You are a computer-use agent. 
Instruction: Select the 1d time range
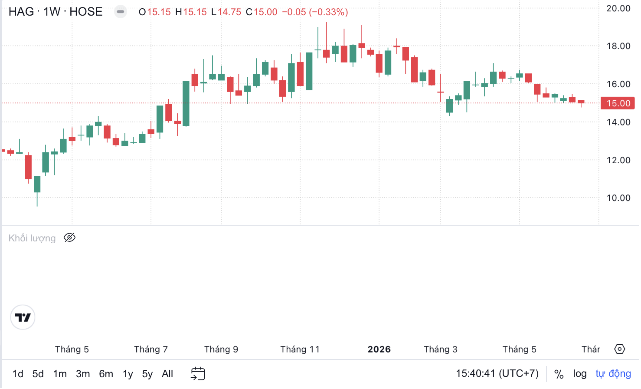point(18,374)
